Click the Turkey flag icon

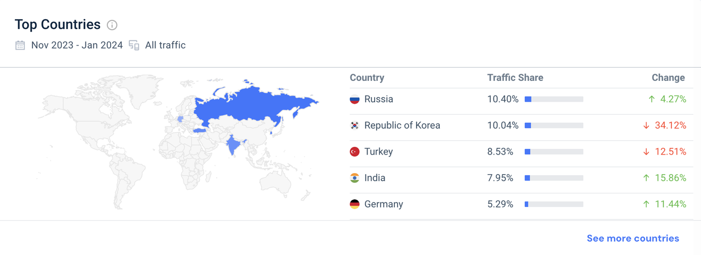[x=355, y=152]
